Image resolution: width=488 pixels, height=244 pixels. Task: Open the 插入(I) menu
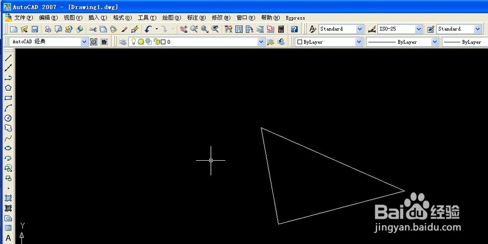98,18
